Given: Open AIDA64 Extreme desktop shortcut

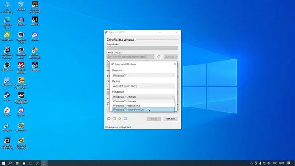Looking at the screenshot, I should click(21, 68).
